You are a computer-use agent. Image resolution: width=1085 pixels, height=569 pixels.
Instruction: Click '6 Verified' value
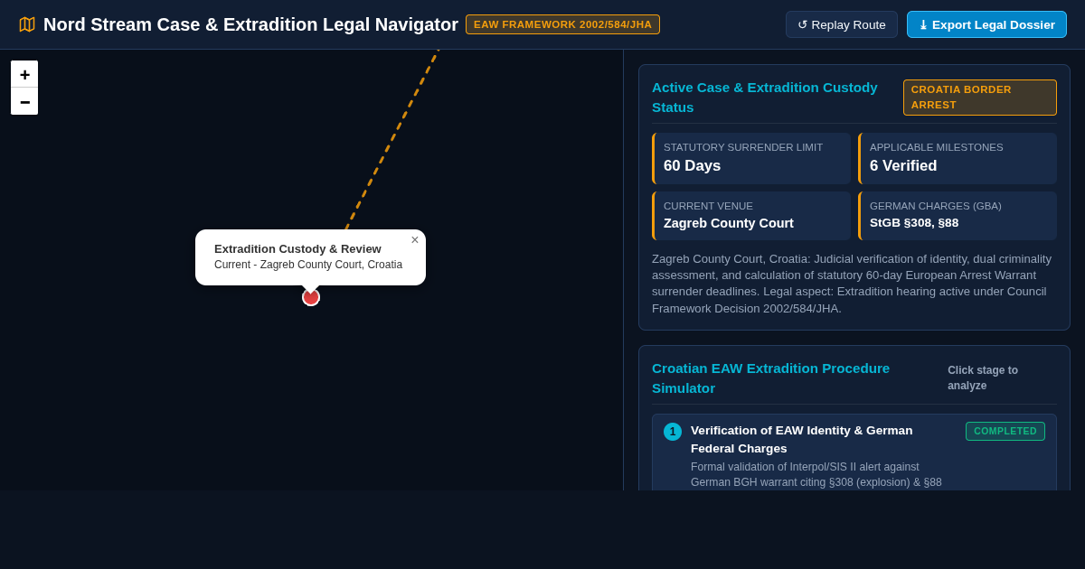903,166
